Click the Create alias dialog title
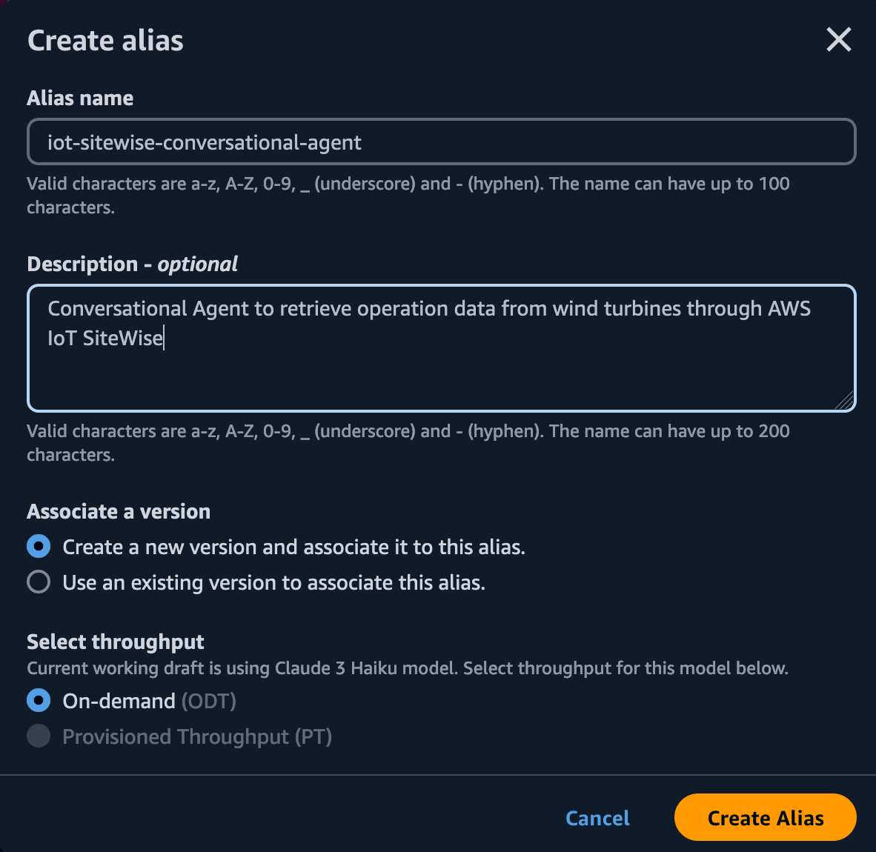The width and height of the screenshot is (876, 852). (x=104, y=40)
